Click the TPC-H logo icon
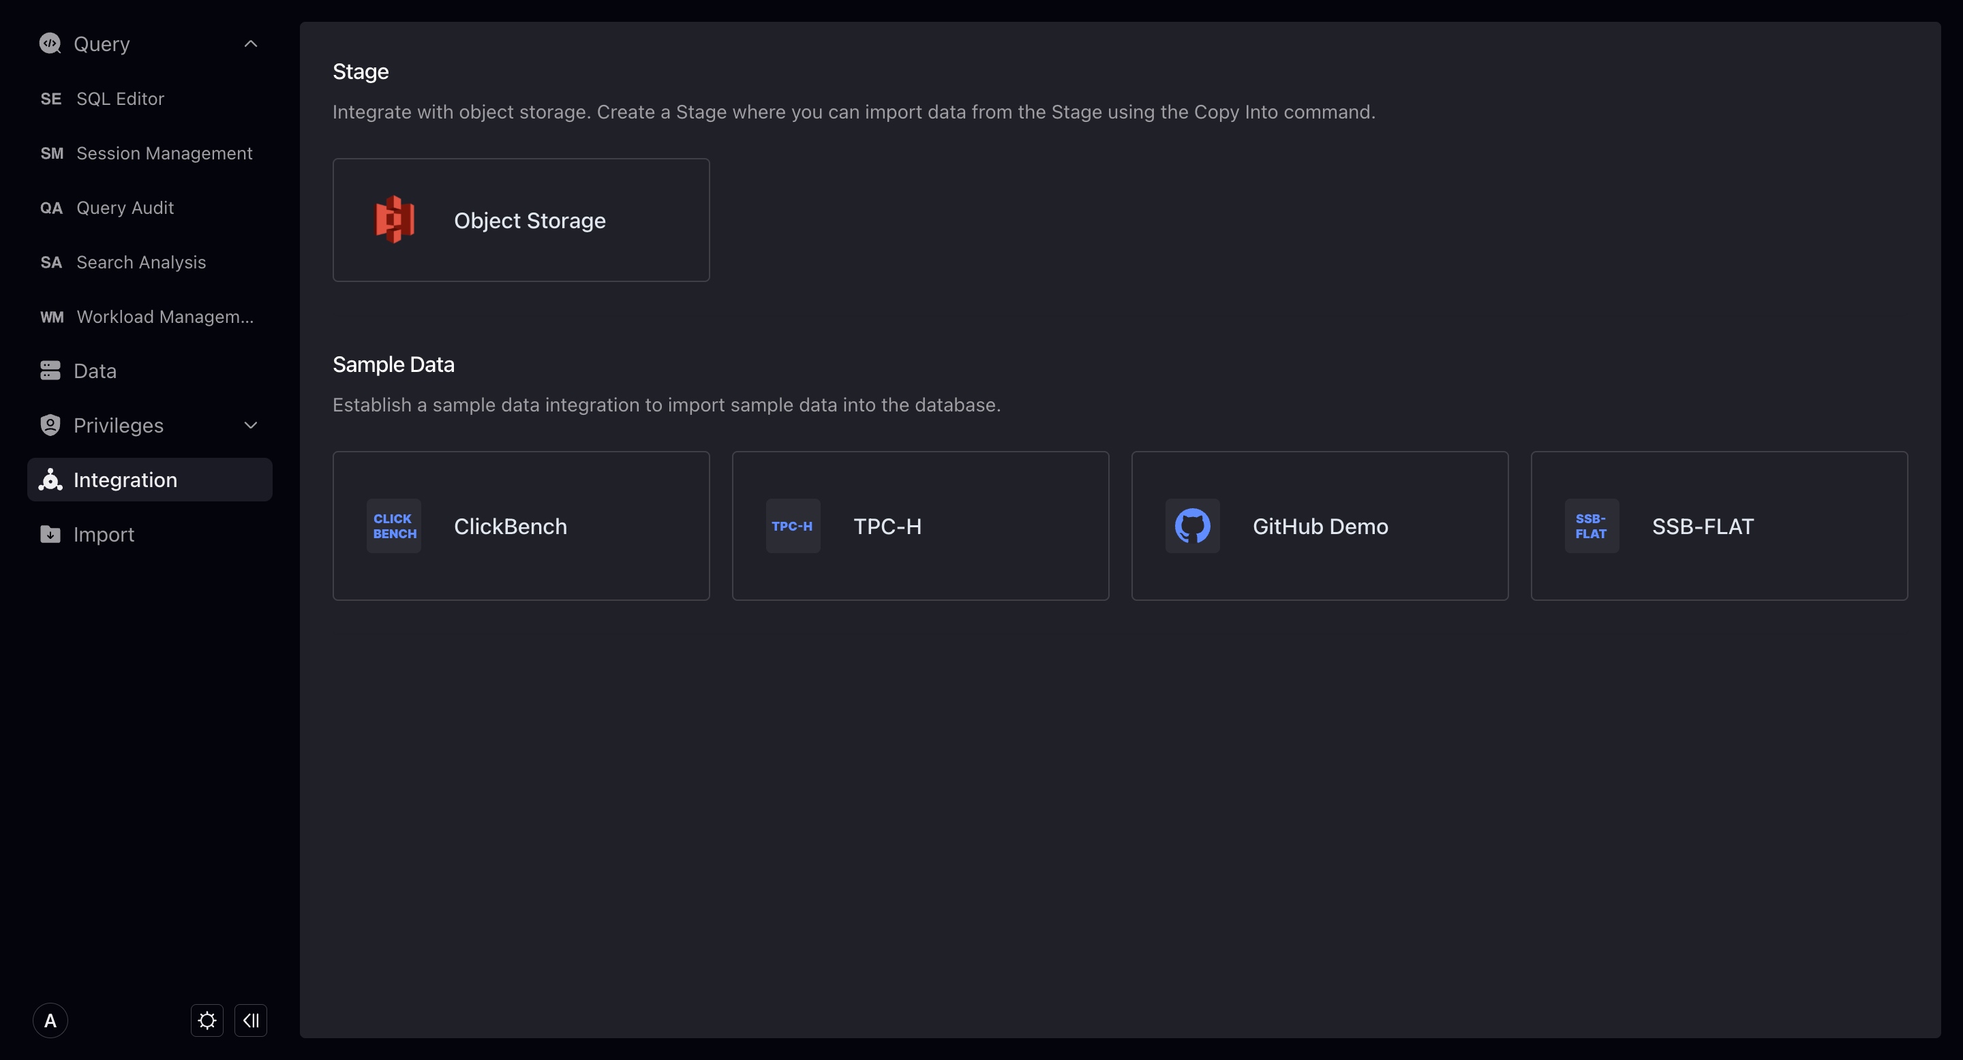The width and height of the screenshot is (1963, 1060). coord(793,526)
